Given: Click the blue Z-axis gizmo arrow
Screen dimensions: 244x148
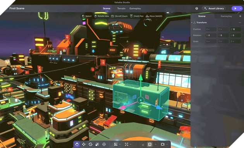Looking at the screenshot, I should 159,107.
